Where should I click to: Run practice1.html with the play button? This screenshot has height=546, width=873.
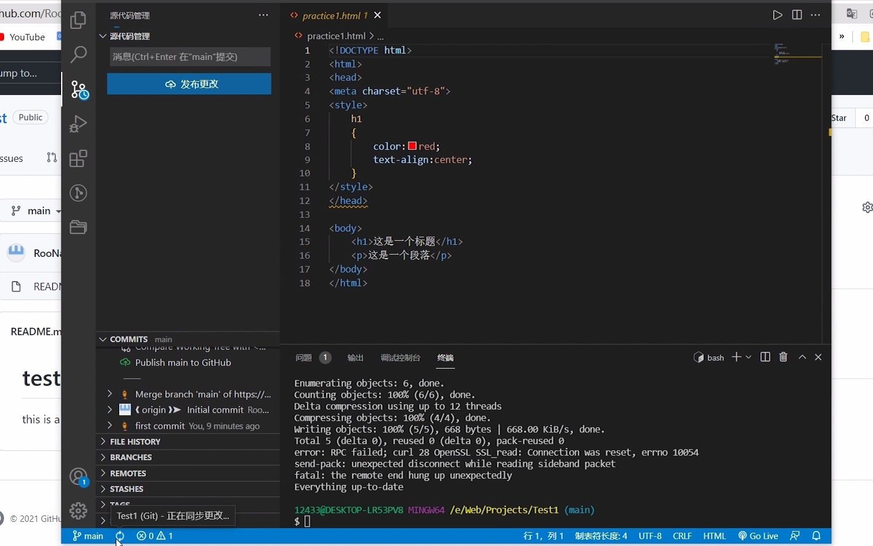click(777, 15)
